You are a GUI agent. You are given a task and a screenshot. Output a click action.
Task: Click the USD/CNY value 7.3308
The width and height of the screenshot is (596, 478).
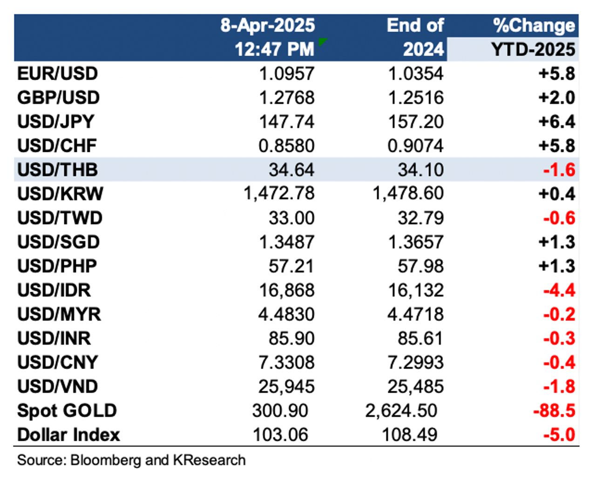point(287,362)
